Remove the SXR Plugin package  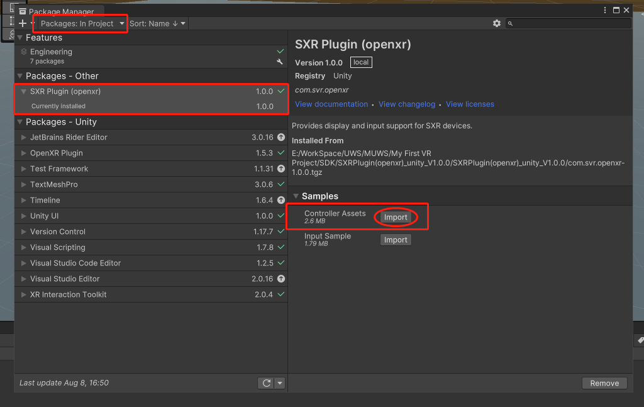604,383
